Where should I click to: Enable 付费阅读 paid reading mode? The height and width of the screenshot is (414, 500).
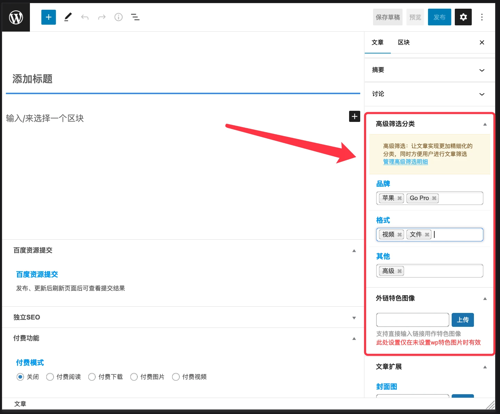[50, 376]
